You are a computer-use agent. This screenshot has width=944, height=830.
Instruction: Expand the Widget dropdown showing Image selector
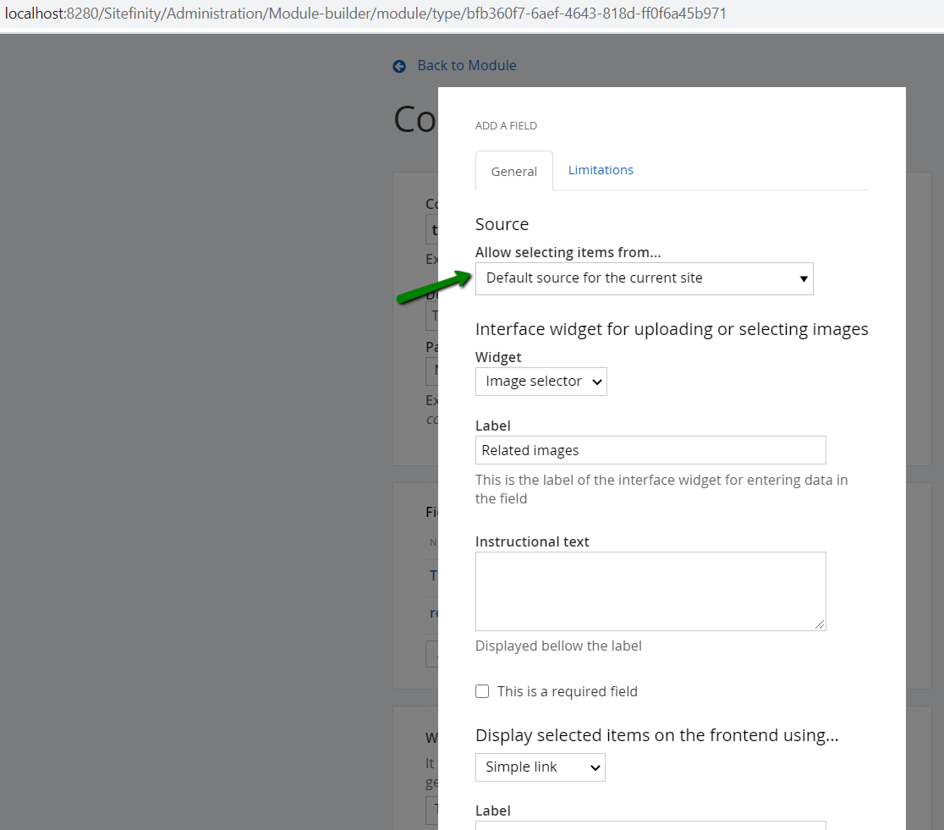coord(541,382)
